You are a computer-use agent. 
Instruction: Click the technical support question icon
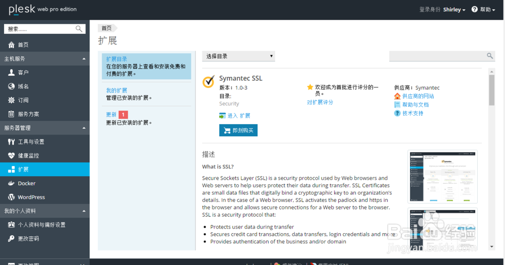click(x=397, y=113)
